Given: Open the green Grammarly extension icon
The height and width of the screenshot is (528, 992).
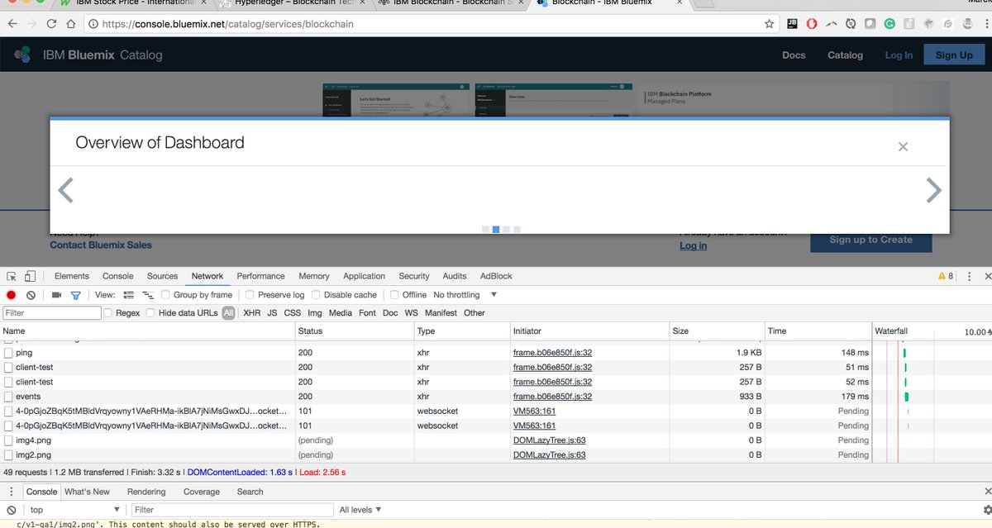Looking at the screenshot, I should point(889,24).
